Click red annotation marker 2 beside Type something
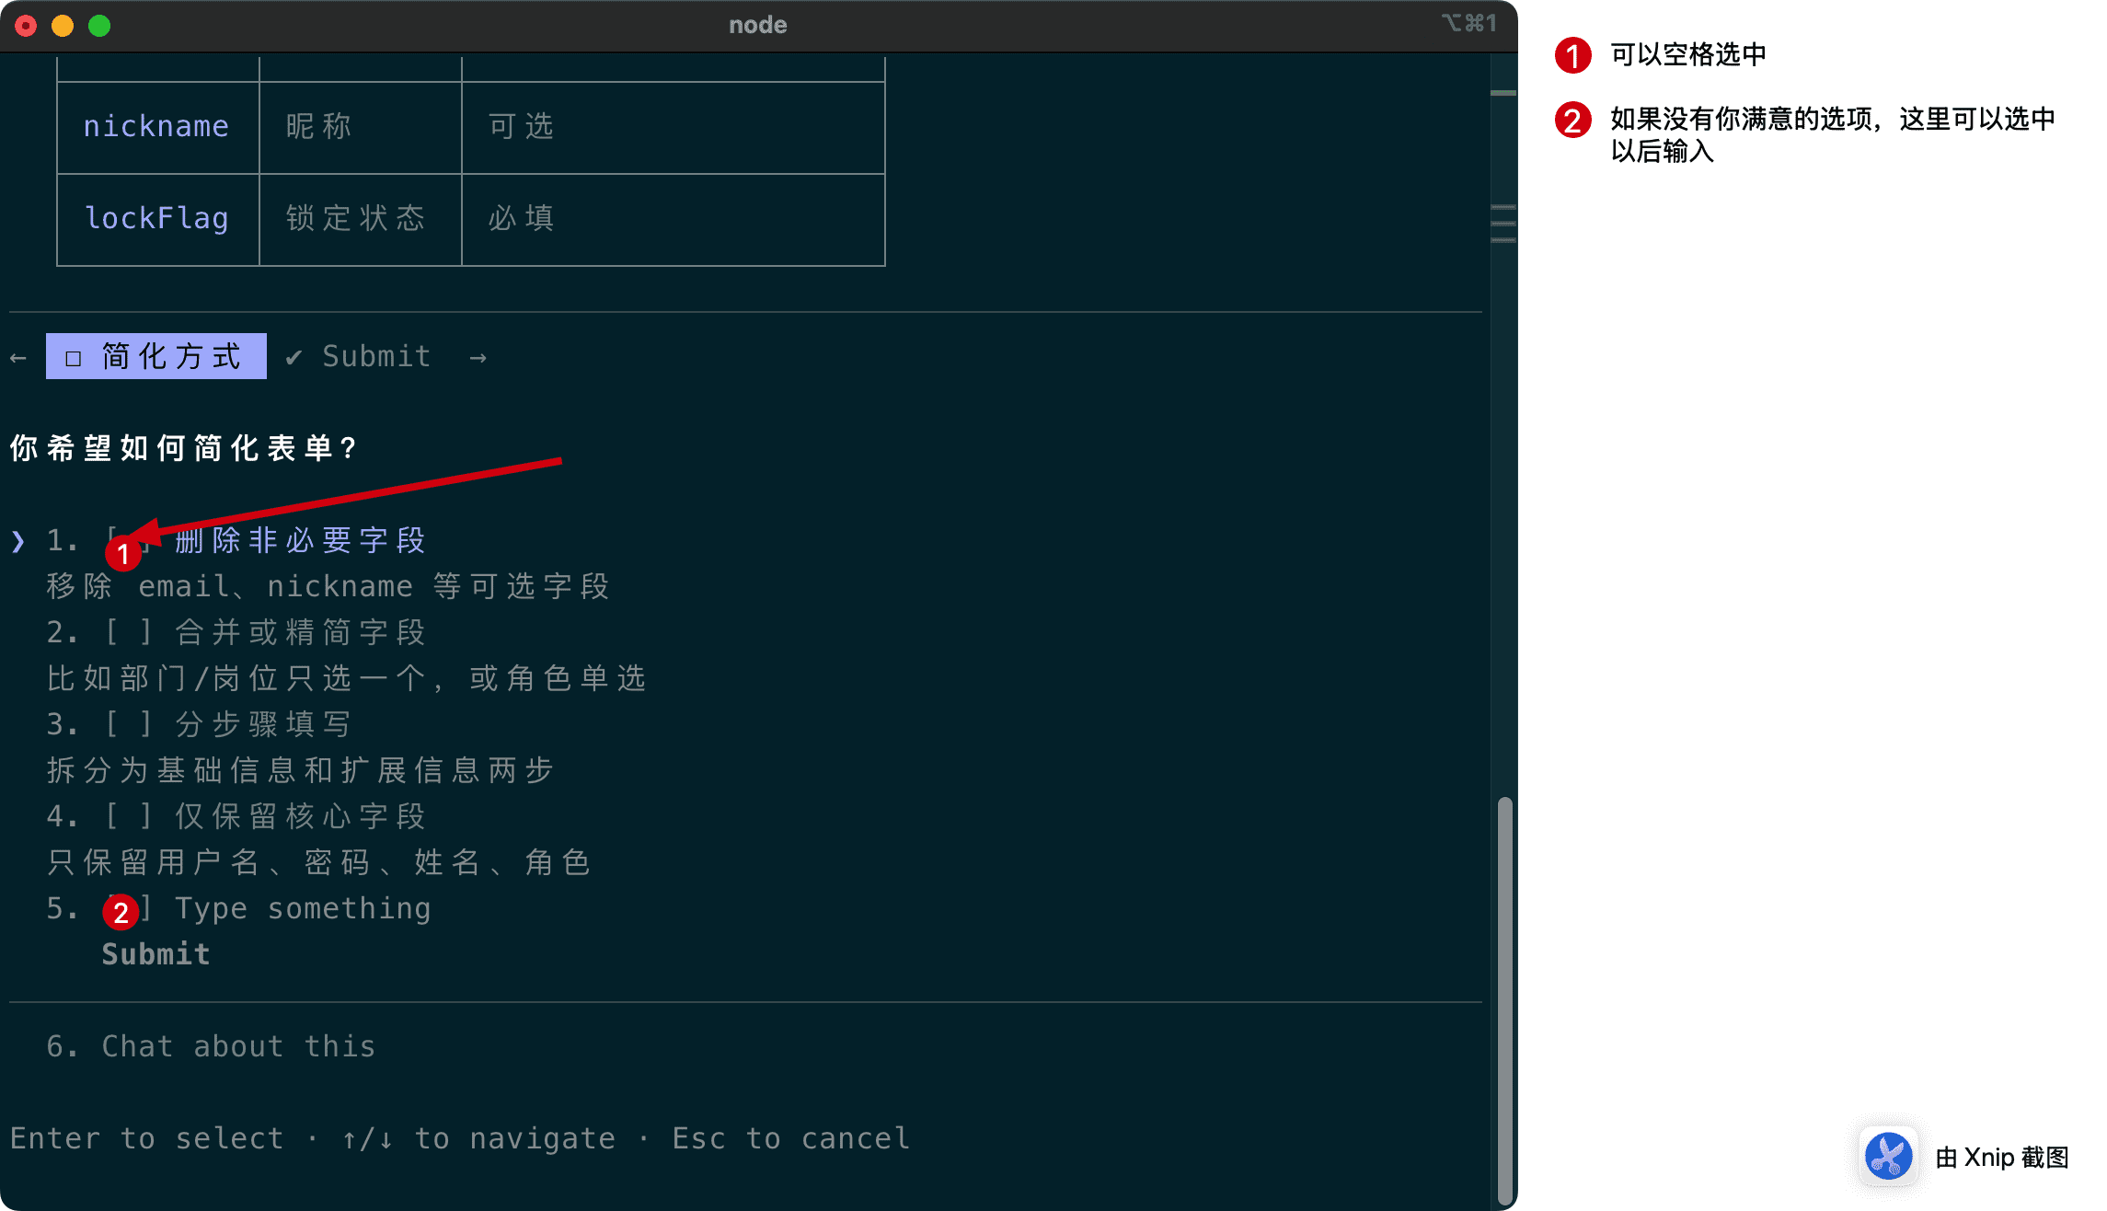Viewport: 2107px width, 1211px height. [121, 912]
